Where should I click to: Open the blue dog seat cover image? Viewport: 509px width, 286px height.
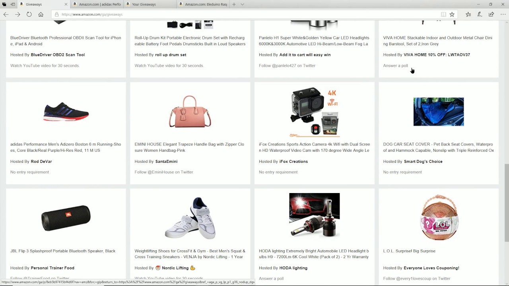tap(439, 112)
